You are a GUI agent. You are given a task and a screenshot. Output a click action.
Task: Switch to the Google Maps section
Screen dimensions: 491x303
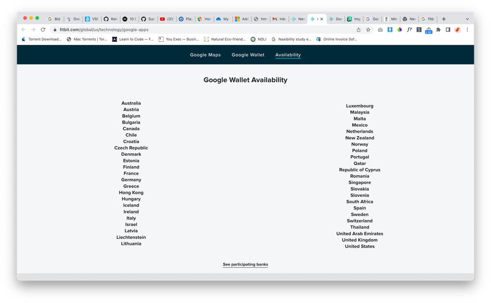(205, 55)
